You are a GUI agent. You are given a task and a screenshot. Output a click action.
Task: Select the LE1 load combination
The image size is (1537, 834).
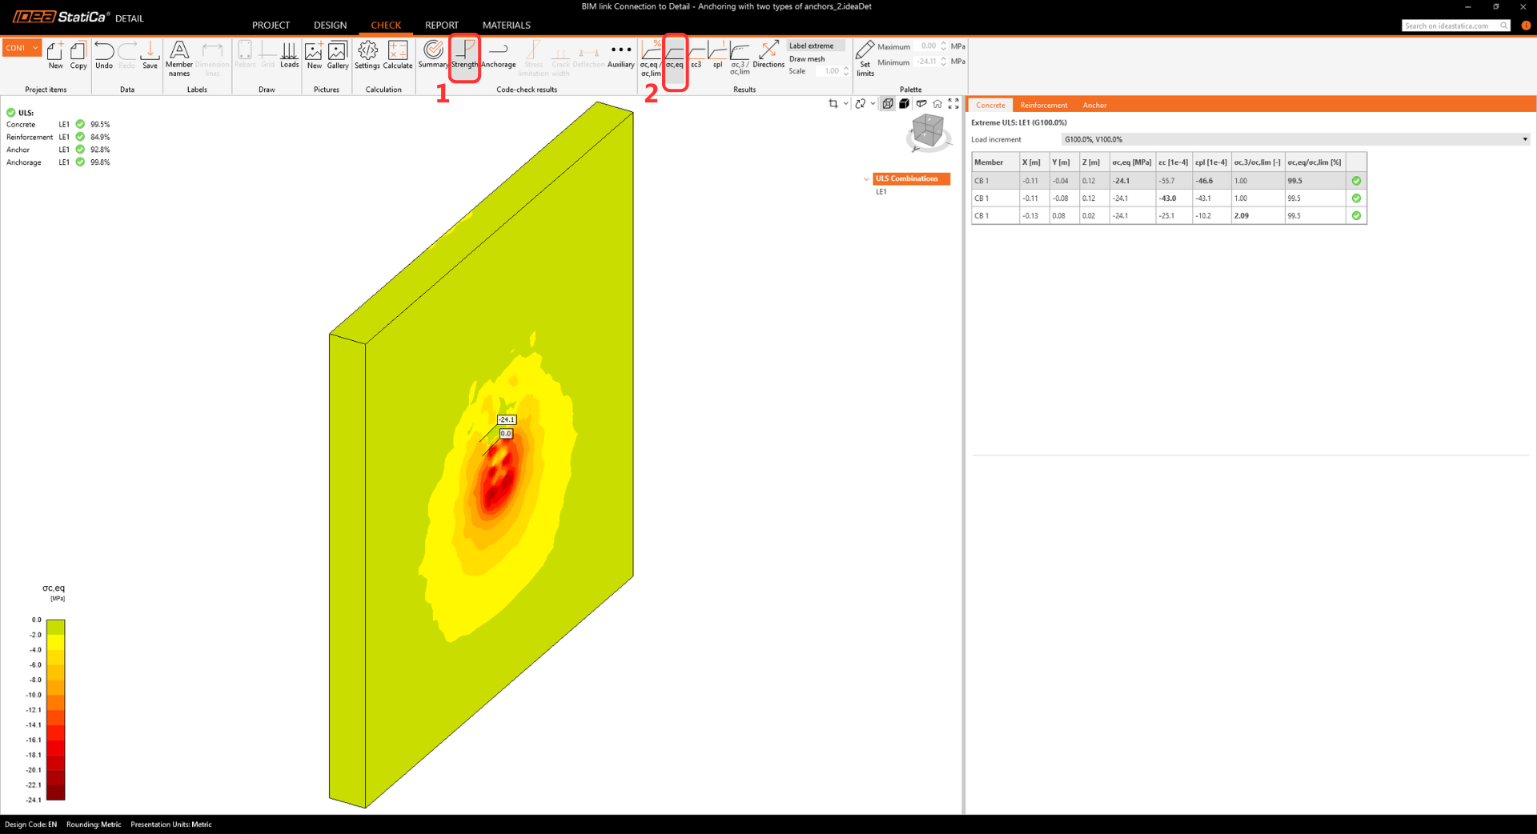tap(881, 192)
